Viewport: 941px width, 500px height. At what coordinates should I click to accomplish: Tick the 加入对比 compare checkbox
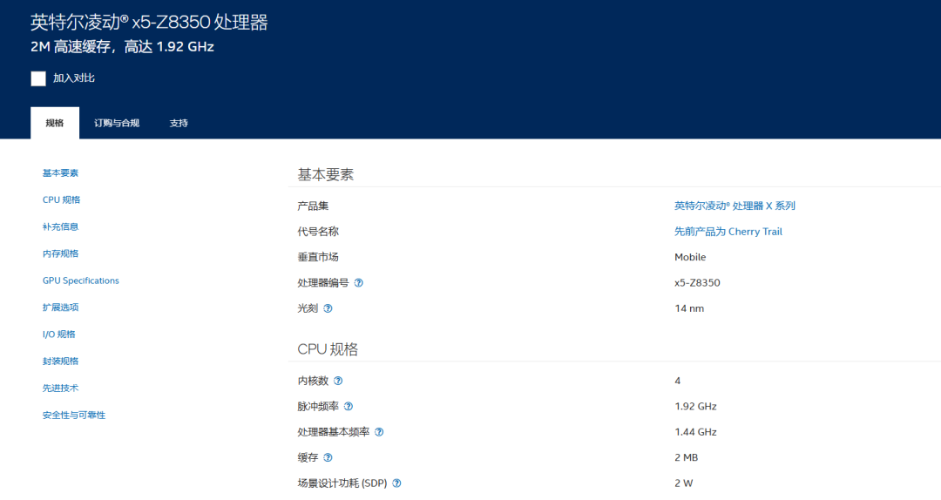pos(38,78)
